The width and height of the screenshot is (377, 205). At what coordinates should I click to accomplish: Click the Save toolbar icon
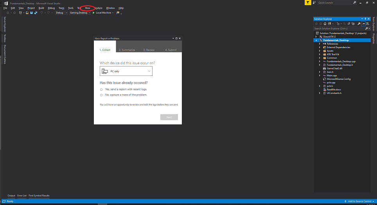(32, 13)
